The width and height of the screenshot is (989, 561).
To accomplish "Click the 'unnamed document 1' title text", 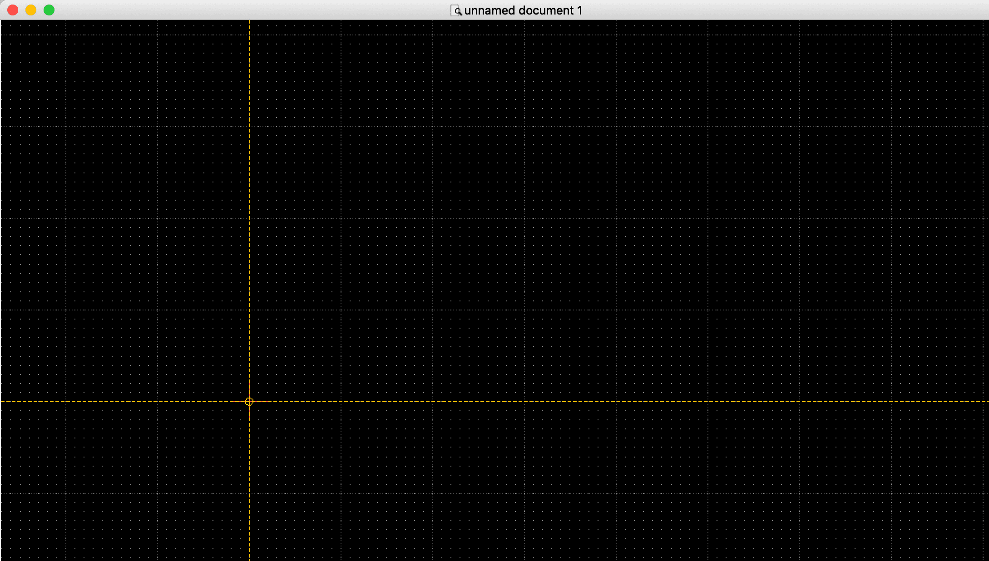I will pos(523,10).
